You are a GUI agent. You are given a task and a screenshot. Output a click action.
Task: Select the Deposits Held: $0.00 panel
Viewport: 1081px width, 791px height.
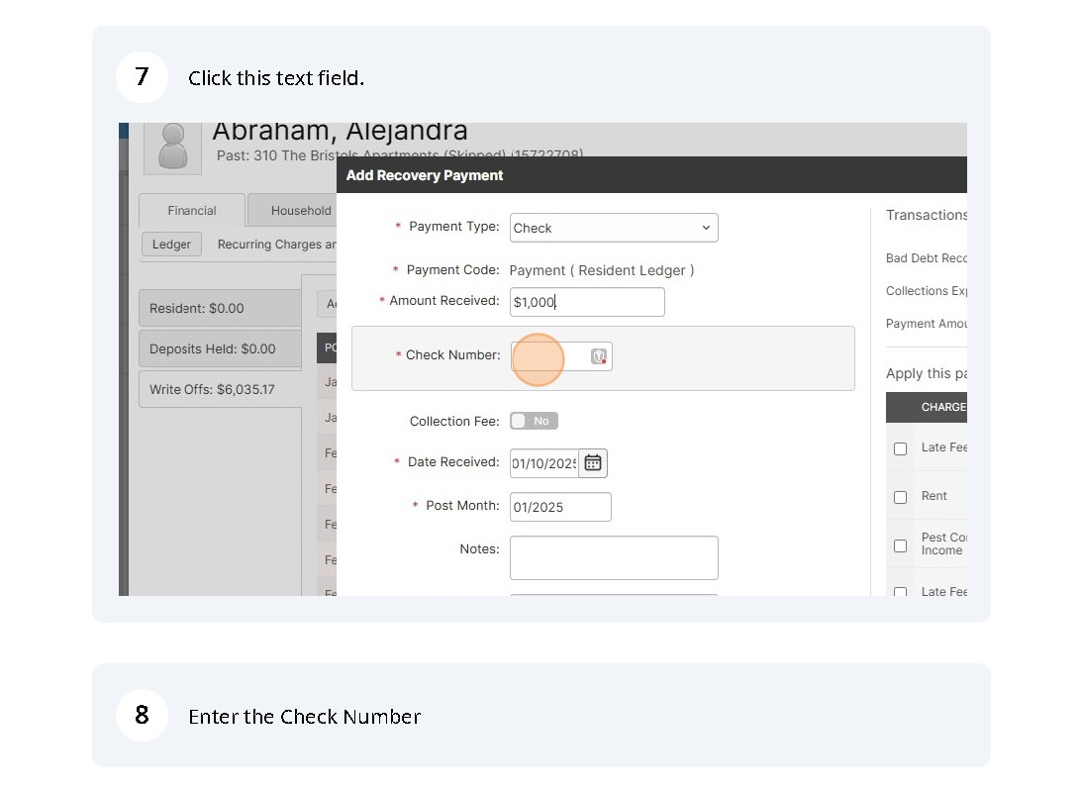(220, 348)
